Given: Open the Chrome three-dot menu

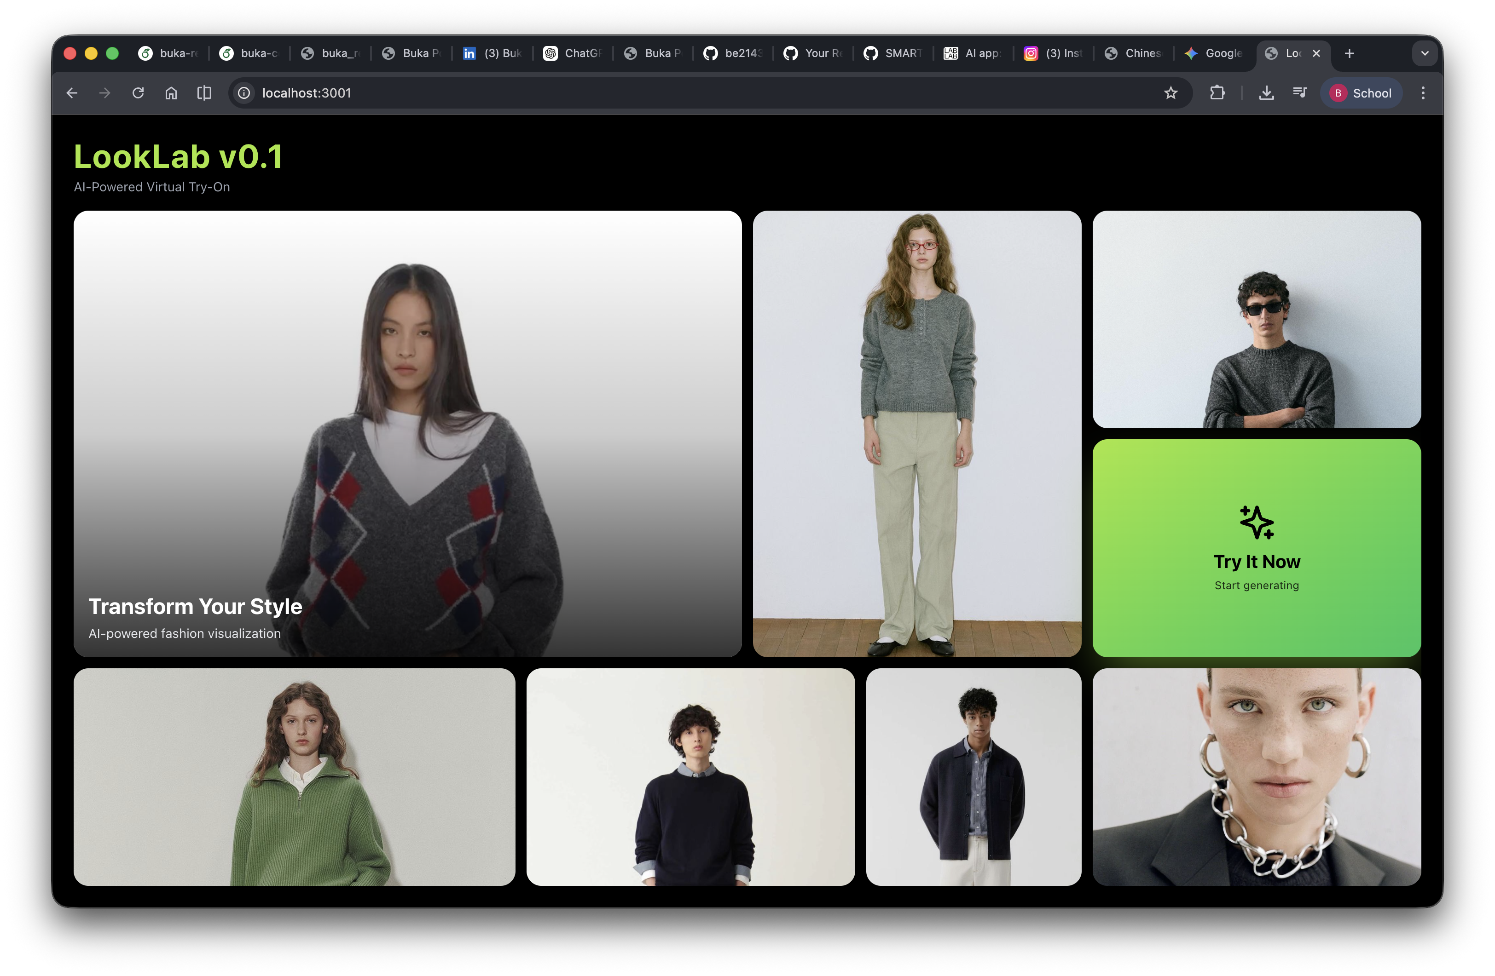Looking at the screenshot, I should coord(1423,93).
